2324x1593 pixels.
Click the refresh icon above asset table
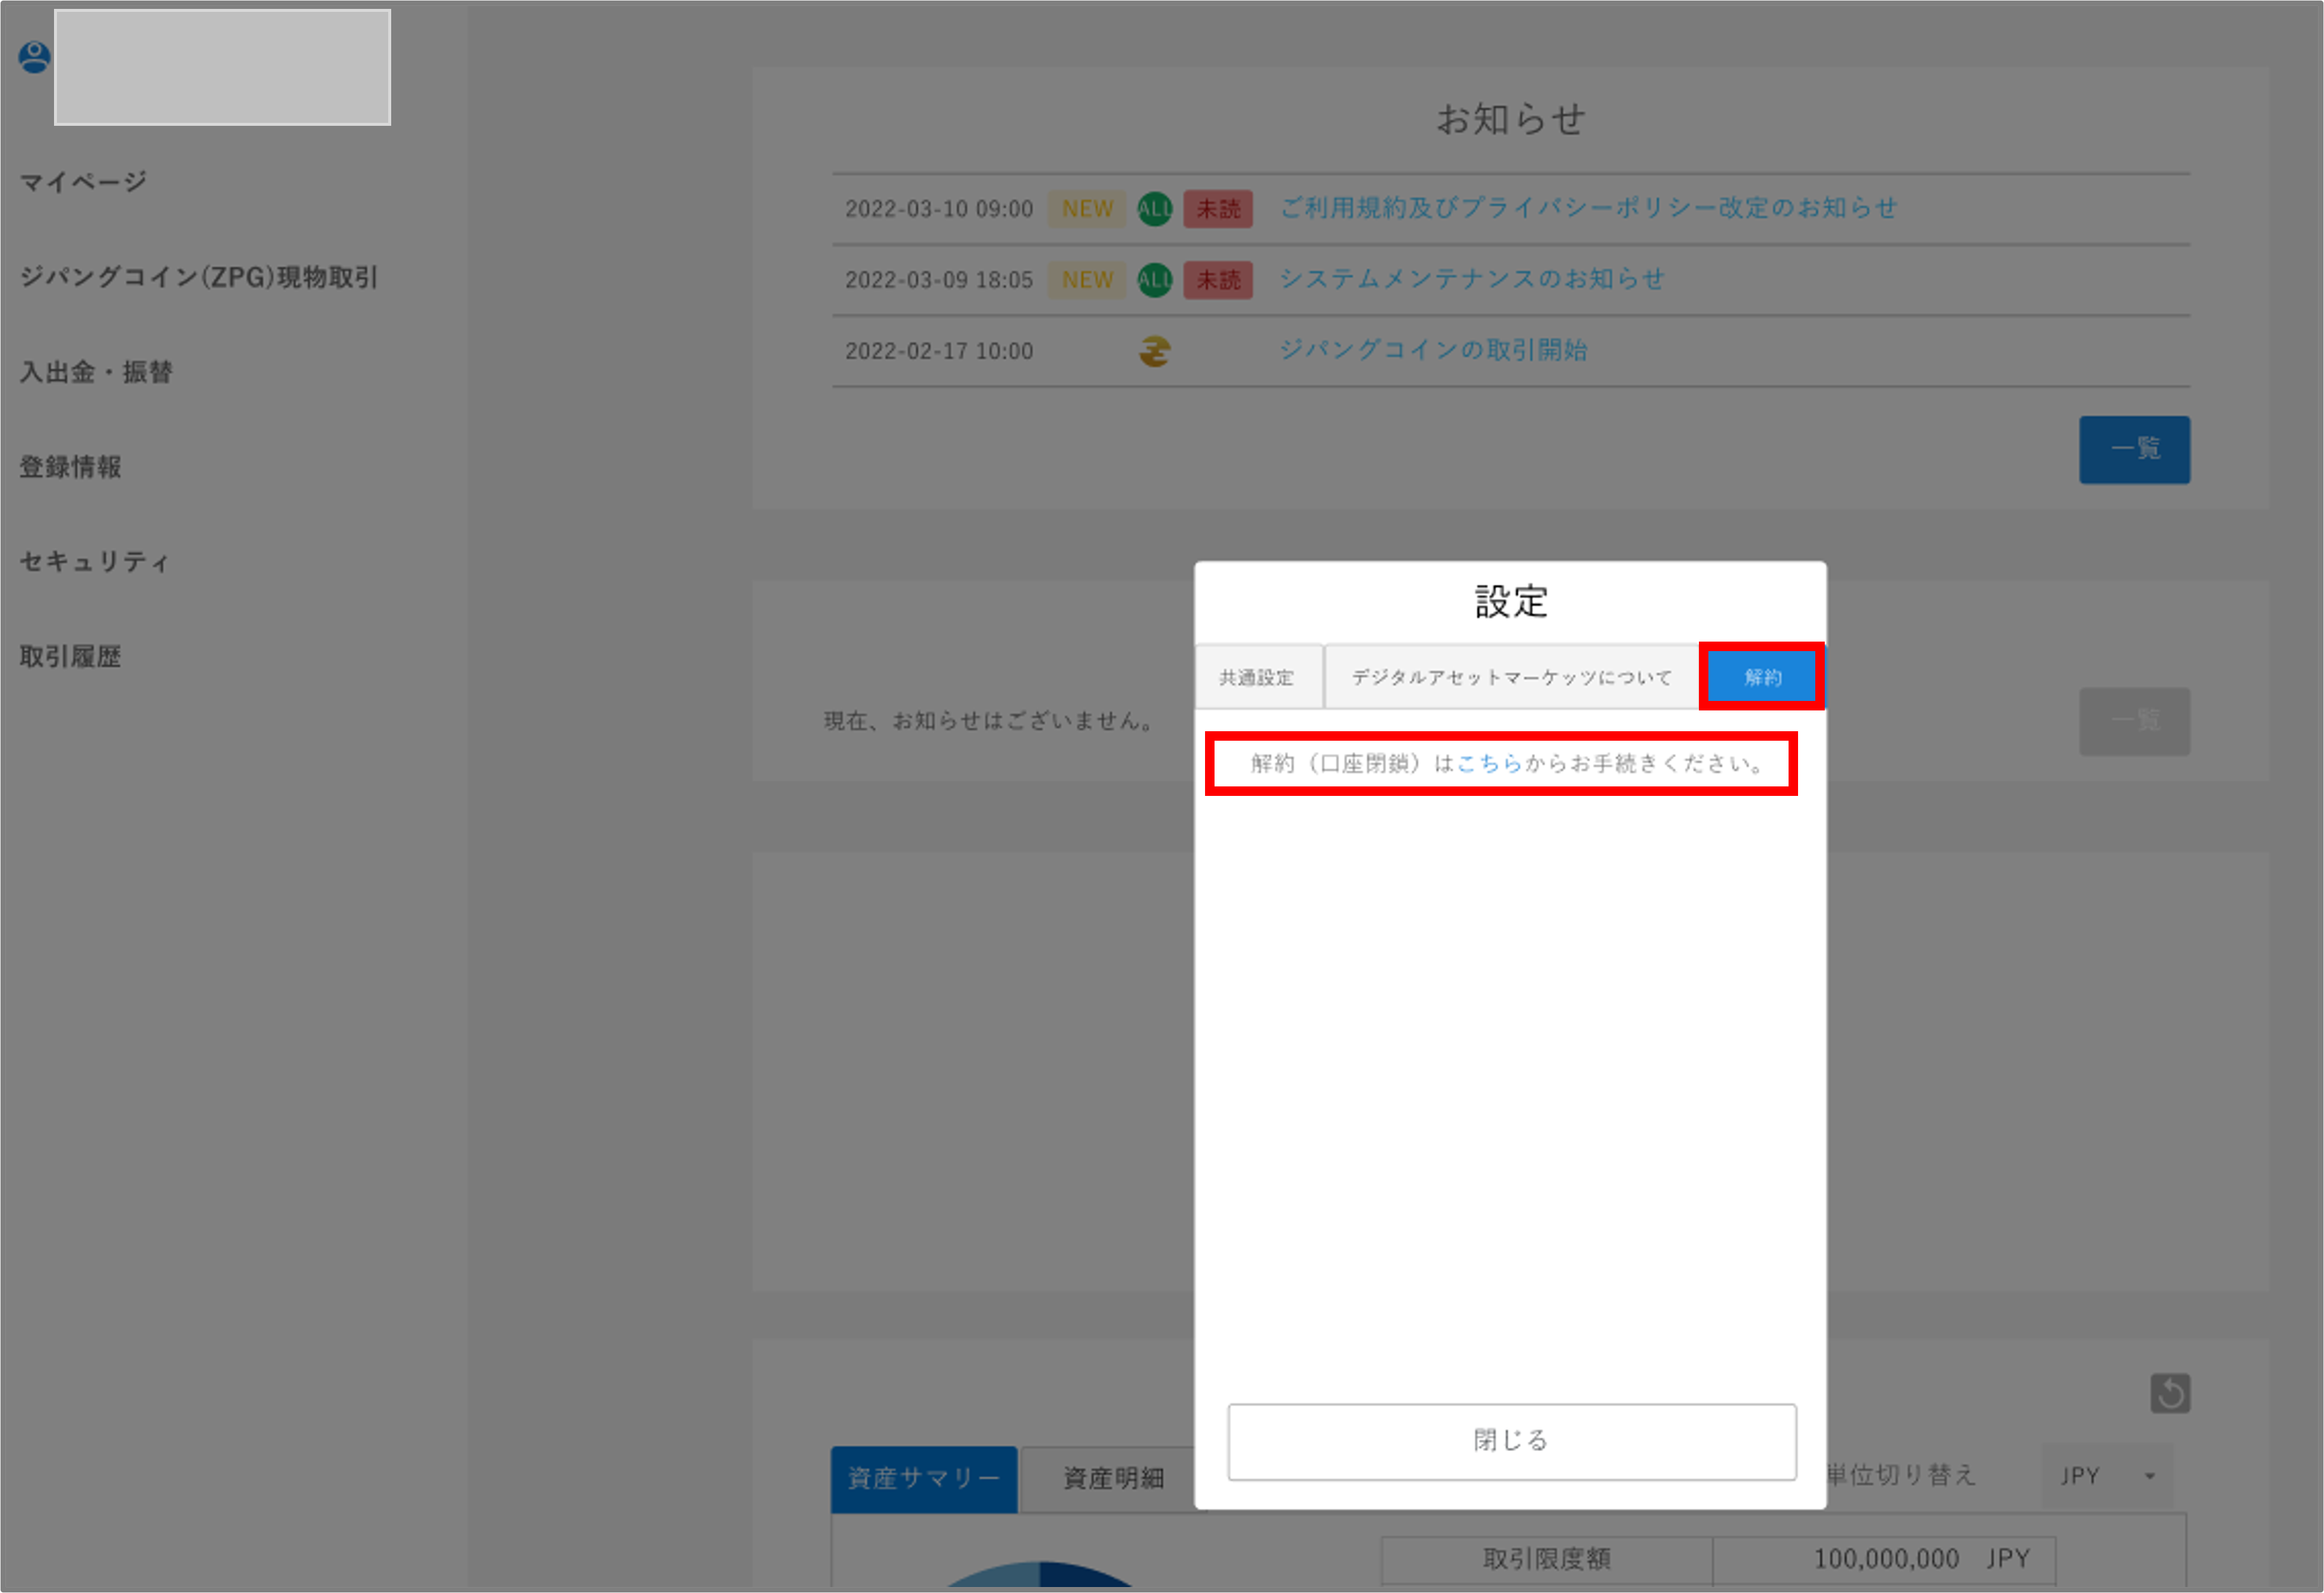coord(2170,1393)
